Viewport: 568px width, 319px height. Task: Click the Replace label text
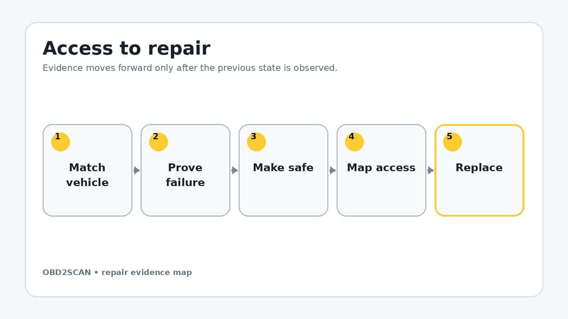[x=479, y=168]
